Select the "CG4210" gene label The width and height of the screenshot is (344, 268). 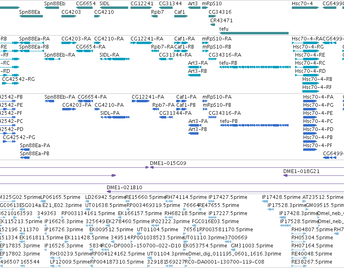pos(104,12)
